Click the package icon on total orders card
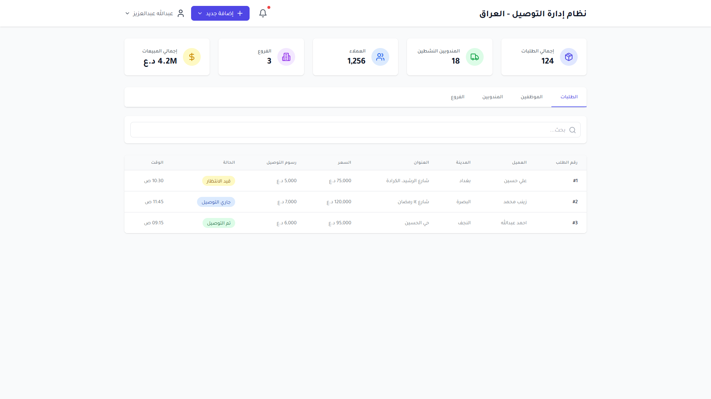Viewport: 711px width, 399px height. (569, 57)
